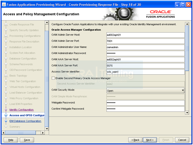This screenshot has width=193, height=145.
Task: Click the navigation pane vertical scrollbar thumb
Action: coord(47,79)
